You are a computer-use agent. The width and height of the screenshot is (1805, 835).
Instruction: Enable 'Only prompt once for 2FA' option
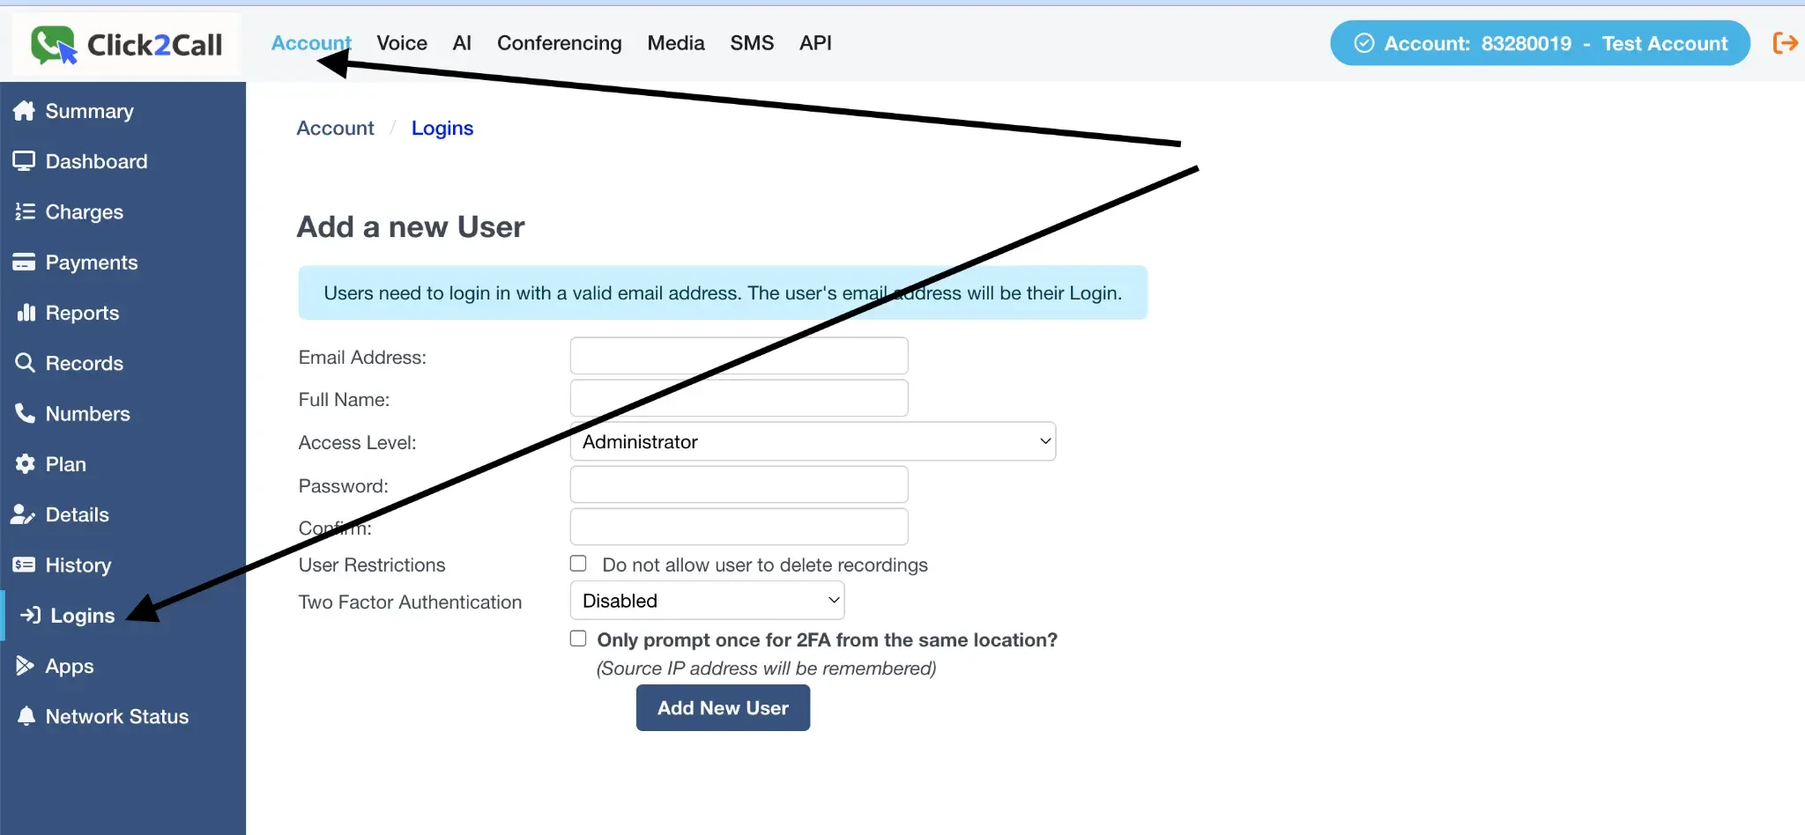(578, 637)
